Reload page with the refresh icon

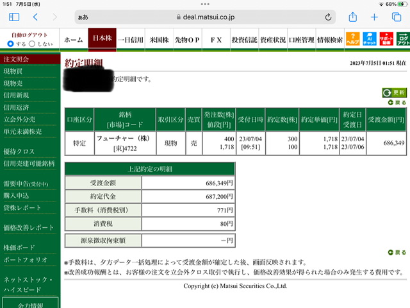coord(328,17)
